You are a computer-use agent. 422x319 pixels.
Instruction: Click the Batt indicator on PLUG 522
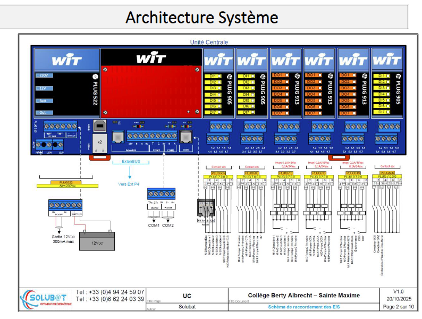coord(44,101)
